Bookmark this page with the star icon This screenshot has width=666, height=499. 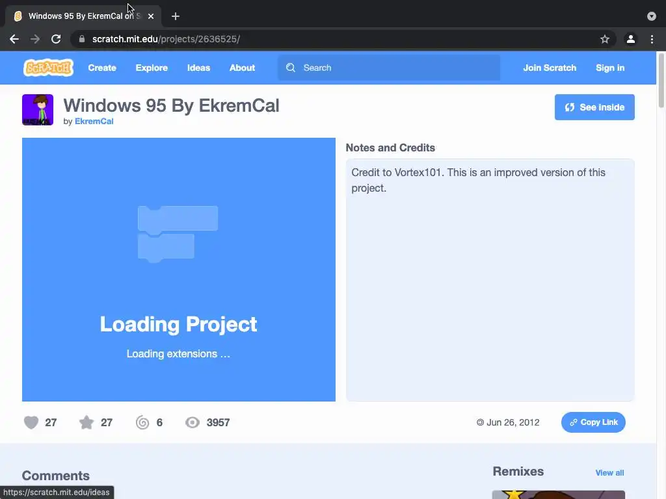pyautogui.click(x=605, y=39)
